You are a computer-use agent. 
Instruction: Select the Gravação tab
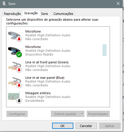pyautogui.click(x=31, y=13)
